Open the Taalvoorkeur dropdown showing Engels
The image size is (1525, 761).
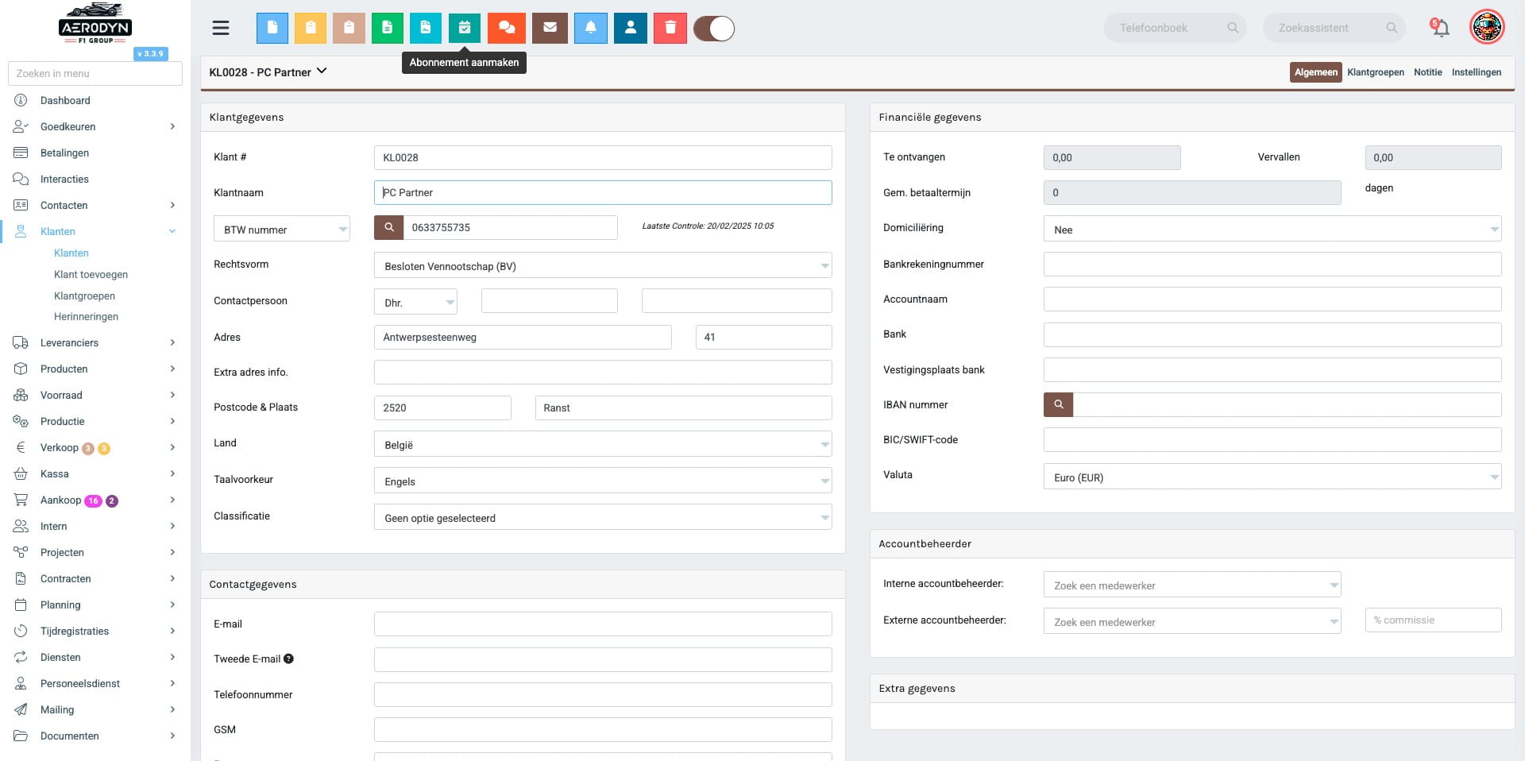coord(603,481)
